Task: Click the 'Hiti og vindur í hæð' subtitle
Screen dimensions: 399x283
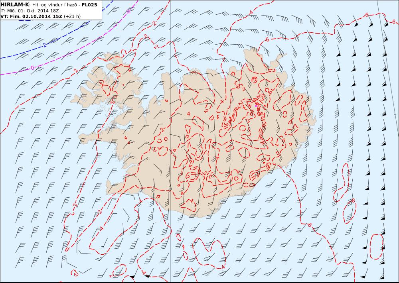Action: coord(55,5)
